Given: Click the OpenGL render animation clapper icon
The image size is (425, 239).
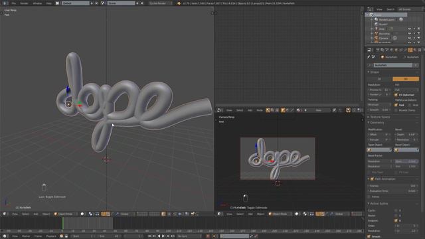Looking at the screenshot, I should pyautogui.click(x=193, y=214).
